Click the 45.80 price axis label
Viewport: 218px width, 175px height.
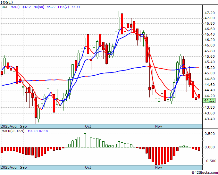click(210, 51)
